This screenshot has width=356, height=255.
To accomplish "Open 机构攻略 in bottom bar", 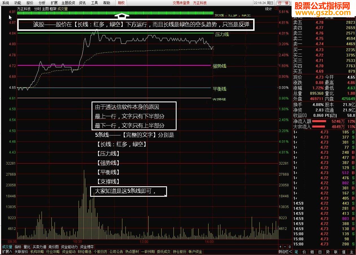I will (37, 252).
